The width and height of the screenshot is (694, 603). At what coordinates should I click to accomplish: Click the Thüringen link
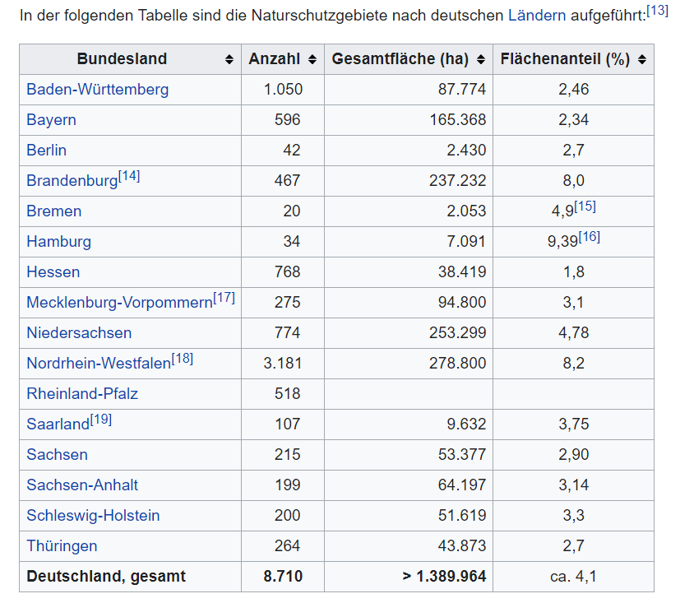(x=62, y=546)
